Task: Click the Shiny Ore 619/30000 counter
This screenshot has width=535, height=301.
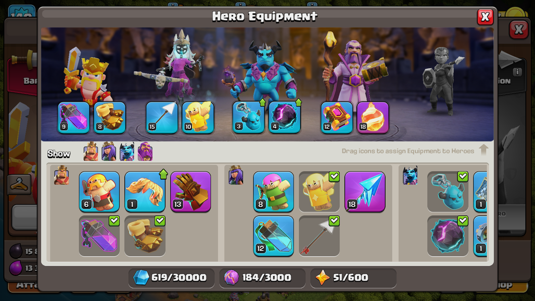Action: [171, 278]
